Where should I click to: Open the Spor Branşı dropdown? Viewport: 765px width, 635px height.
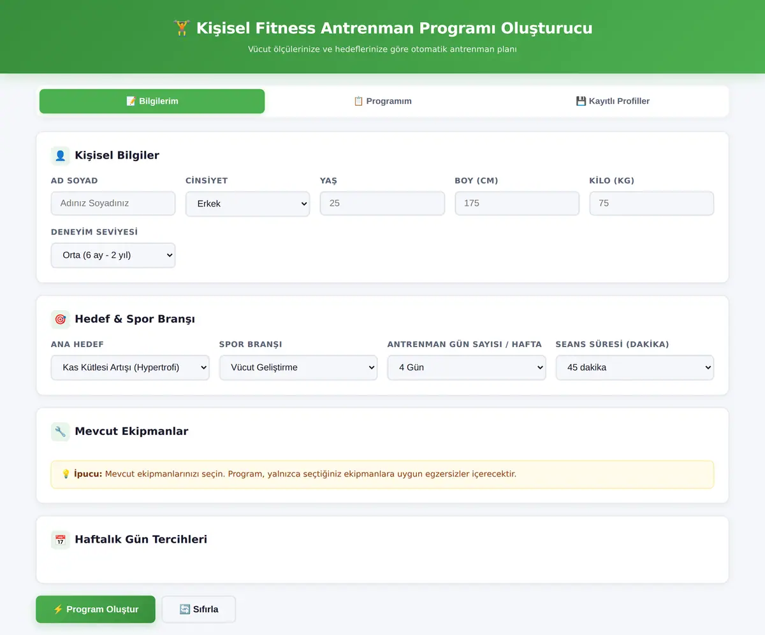click(298, 367)
